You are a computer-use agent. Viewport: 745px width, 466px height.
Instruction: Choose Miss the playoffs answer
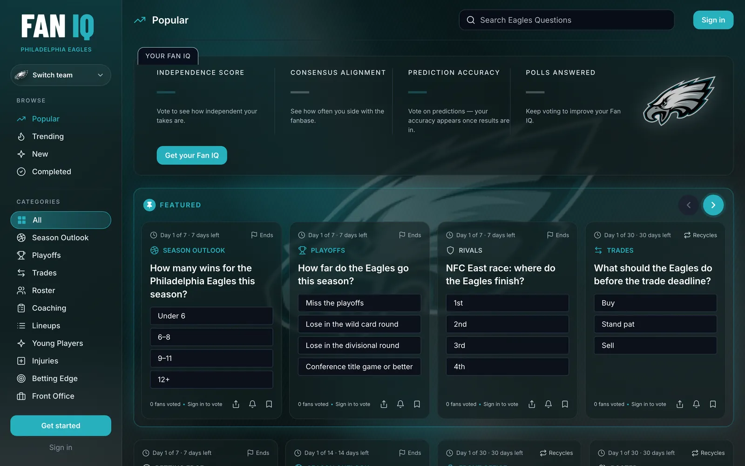pyautogui.click(x=359, y=303)
